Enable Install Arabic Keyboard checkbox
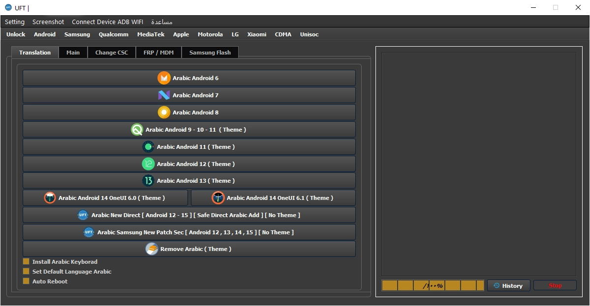590x306 pixels. (26, 261)
